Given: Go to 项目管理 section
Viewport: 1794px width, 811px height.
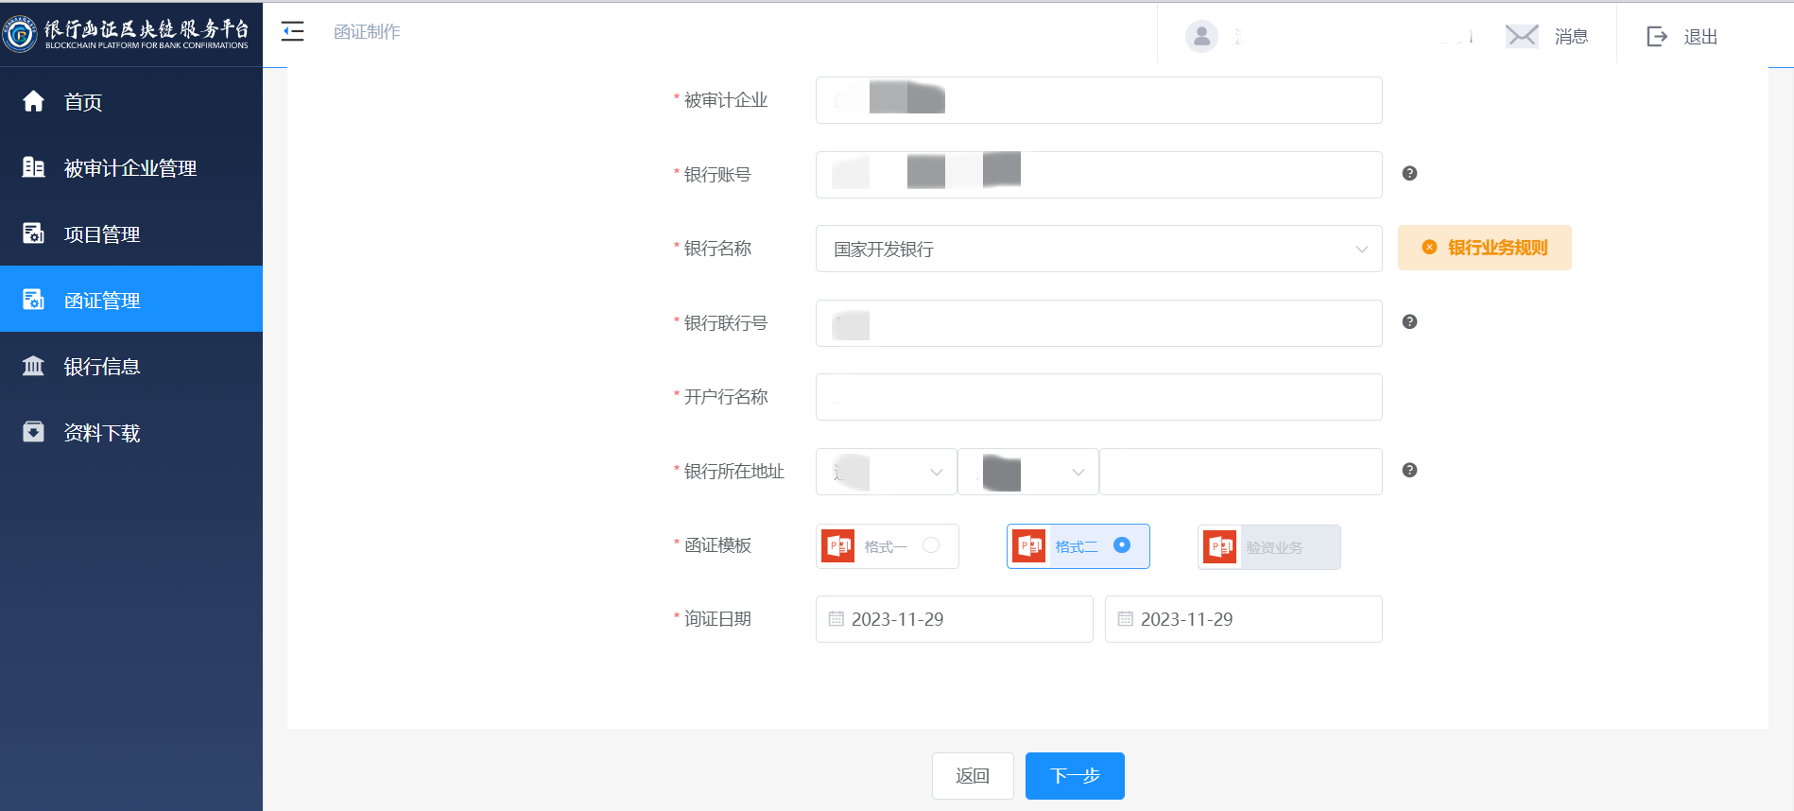Looking at the screenshot, I should [x=131, y=233].
